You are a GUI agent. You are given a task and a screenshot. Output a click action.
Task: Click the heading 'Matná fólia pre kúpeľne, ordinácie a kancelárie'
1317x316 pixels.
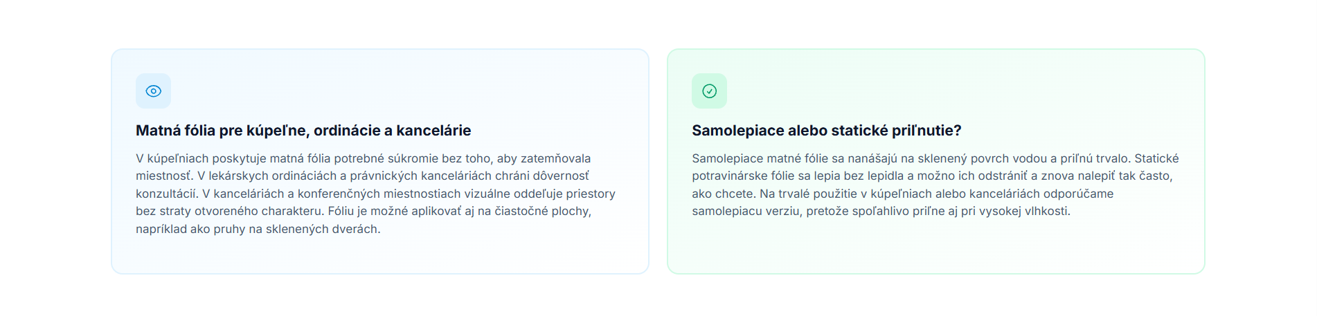[x=303, y=131]
